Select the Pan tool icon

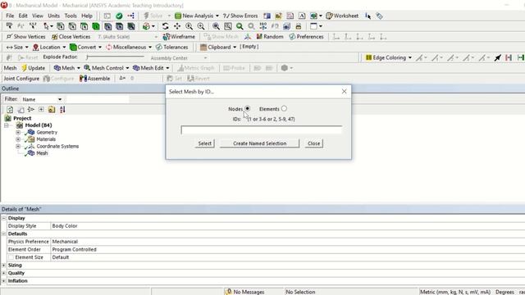(x=177, y=26)
